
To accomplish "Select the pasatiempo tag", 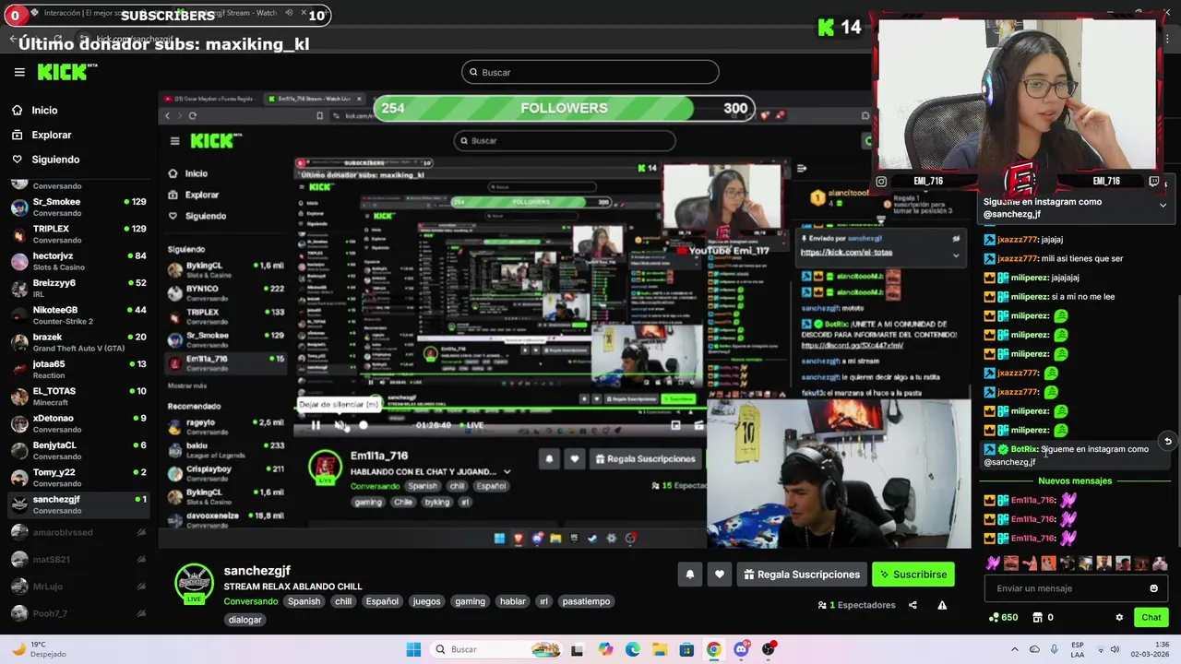I will [586, 601].
